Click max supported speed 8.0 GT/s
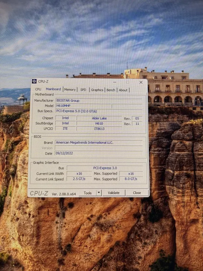The width and height of the screenshot is (203, 271). [x=131, y=179]
